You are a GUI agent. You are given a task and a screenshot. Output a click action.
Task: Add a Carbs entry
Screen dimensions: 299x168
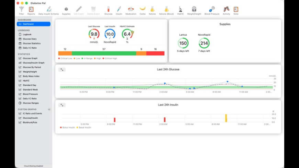pos(142,11)
